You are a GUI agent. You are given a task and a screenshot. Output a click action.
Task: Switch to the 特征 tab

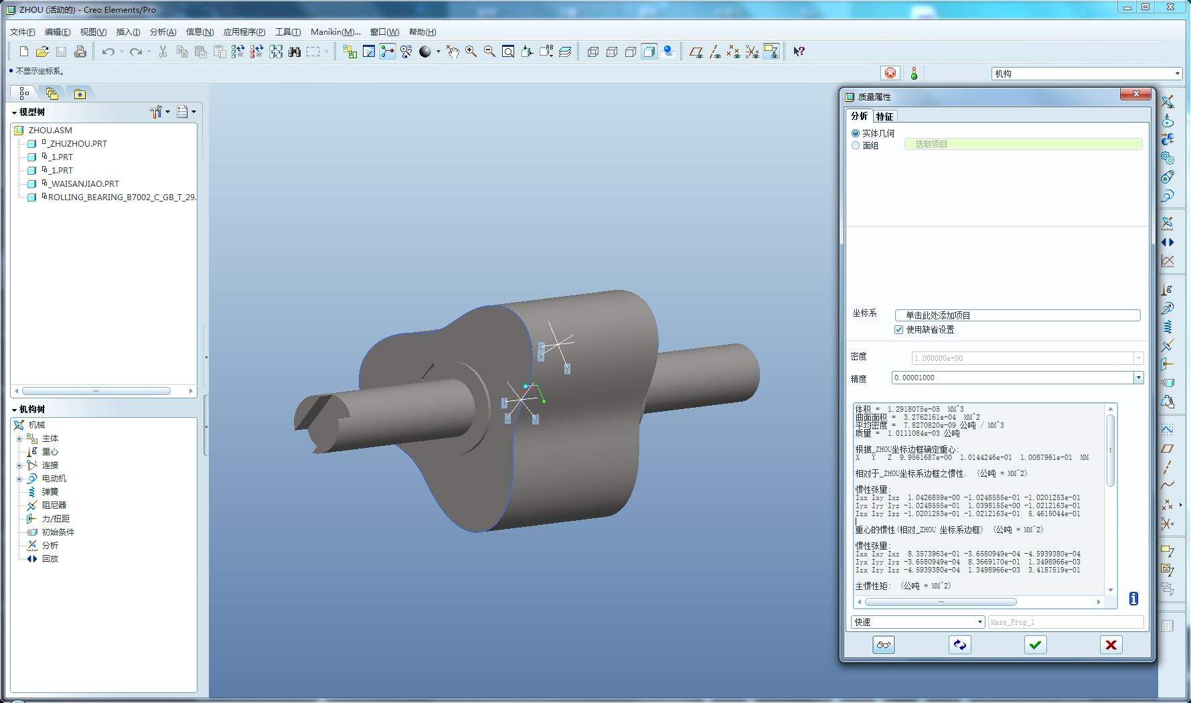coord(884,116)
